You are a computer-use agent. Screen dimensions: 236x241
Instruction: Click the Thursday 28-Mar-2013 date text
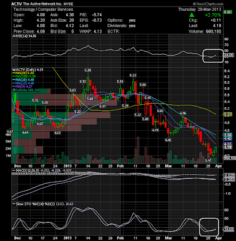199,10
